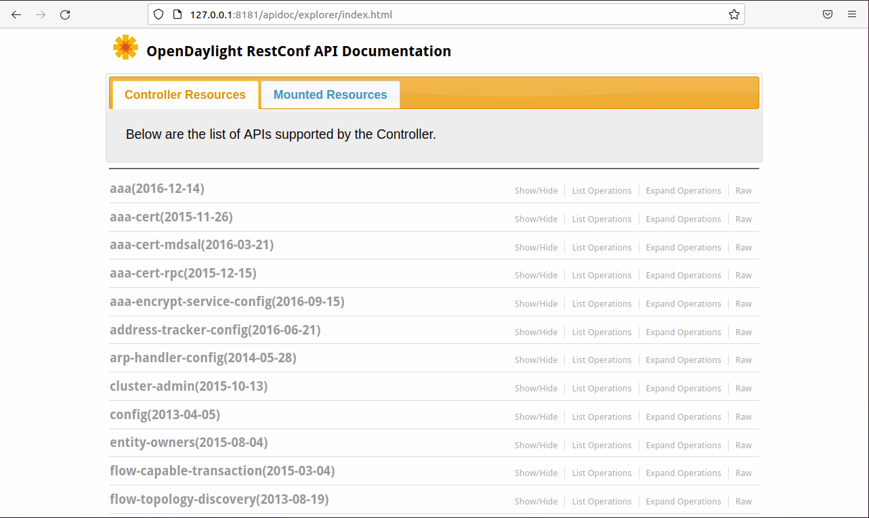869x518 pixels.
Task: Reload the current page
Action: [65, 14]
